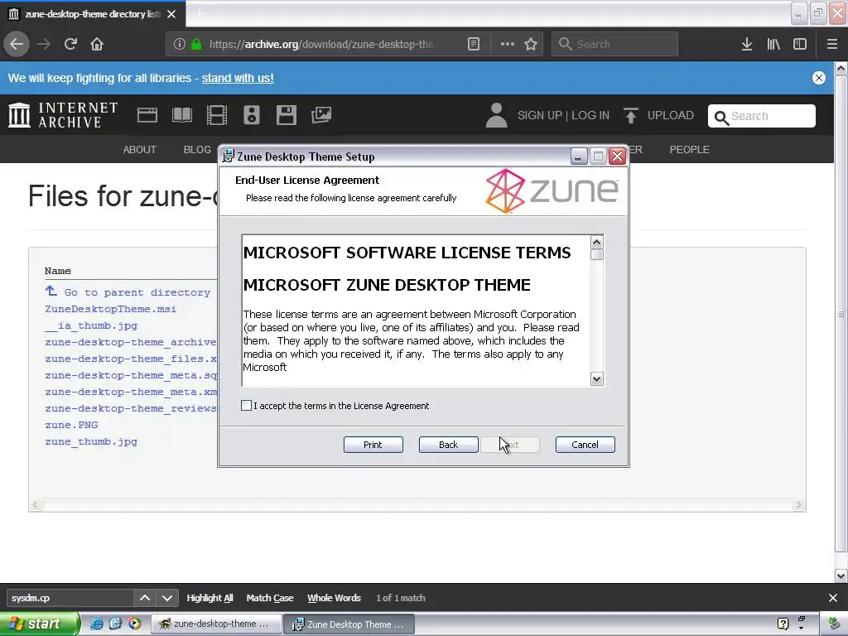Open the Images icon
This screenshot has width=848, height=636.
321,115
